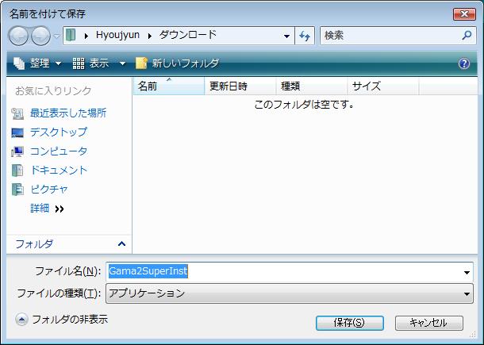The height and width of the screenshot is (345, 484).
Task: Click the 保存(S) save button
Action: click(x=349, y=323)
